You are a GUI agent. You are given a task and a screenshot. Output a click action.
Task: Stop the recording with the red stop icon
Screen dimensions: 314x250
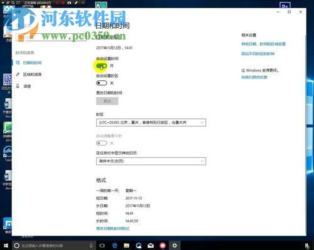click(x=63, y=3)
